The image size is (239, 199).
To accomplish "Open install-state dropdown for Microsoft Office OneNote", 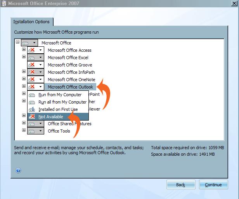I will tap(36, 79).
